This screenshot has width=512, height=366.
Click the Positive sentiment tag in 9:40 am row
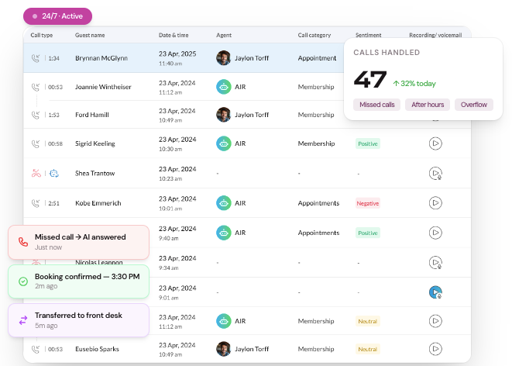point(368,233)
